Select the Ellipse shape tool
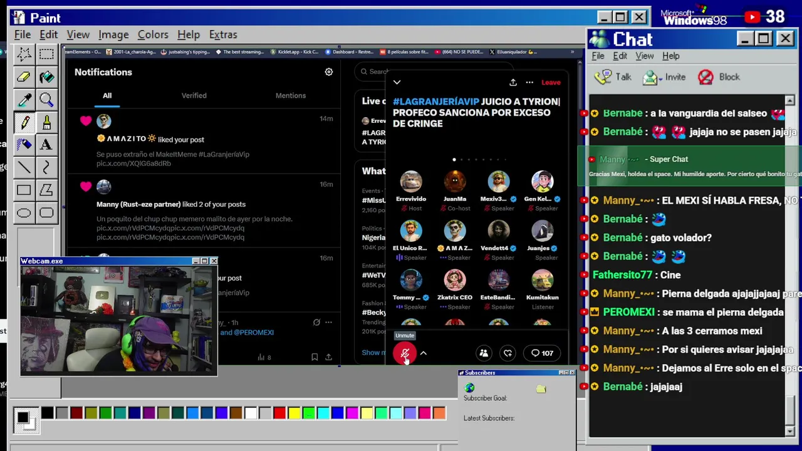Image resolution: width=802 pixels, height=451 pixels. [24, 212]
